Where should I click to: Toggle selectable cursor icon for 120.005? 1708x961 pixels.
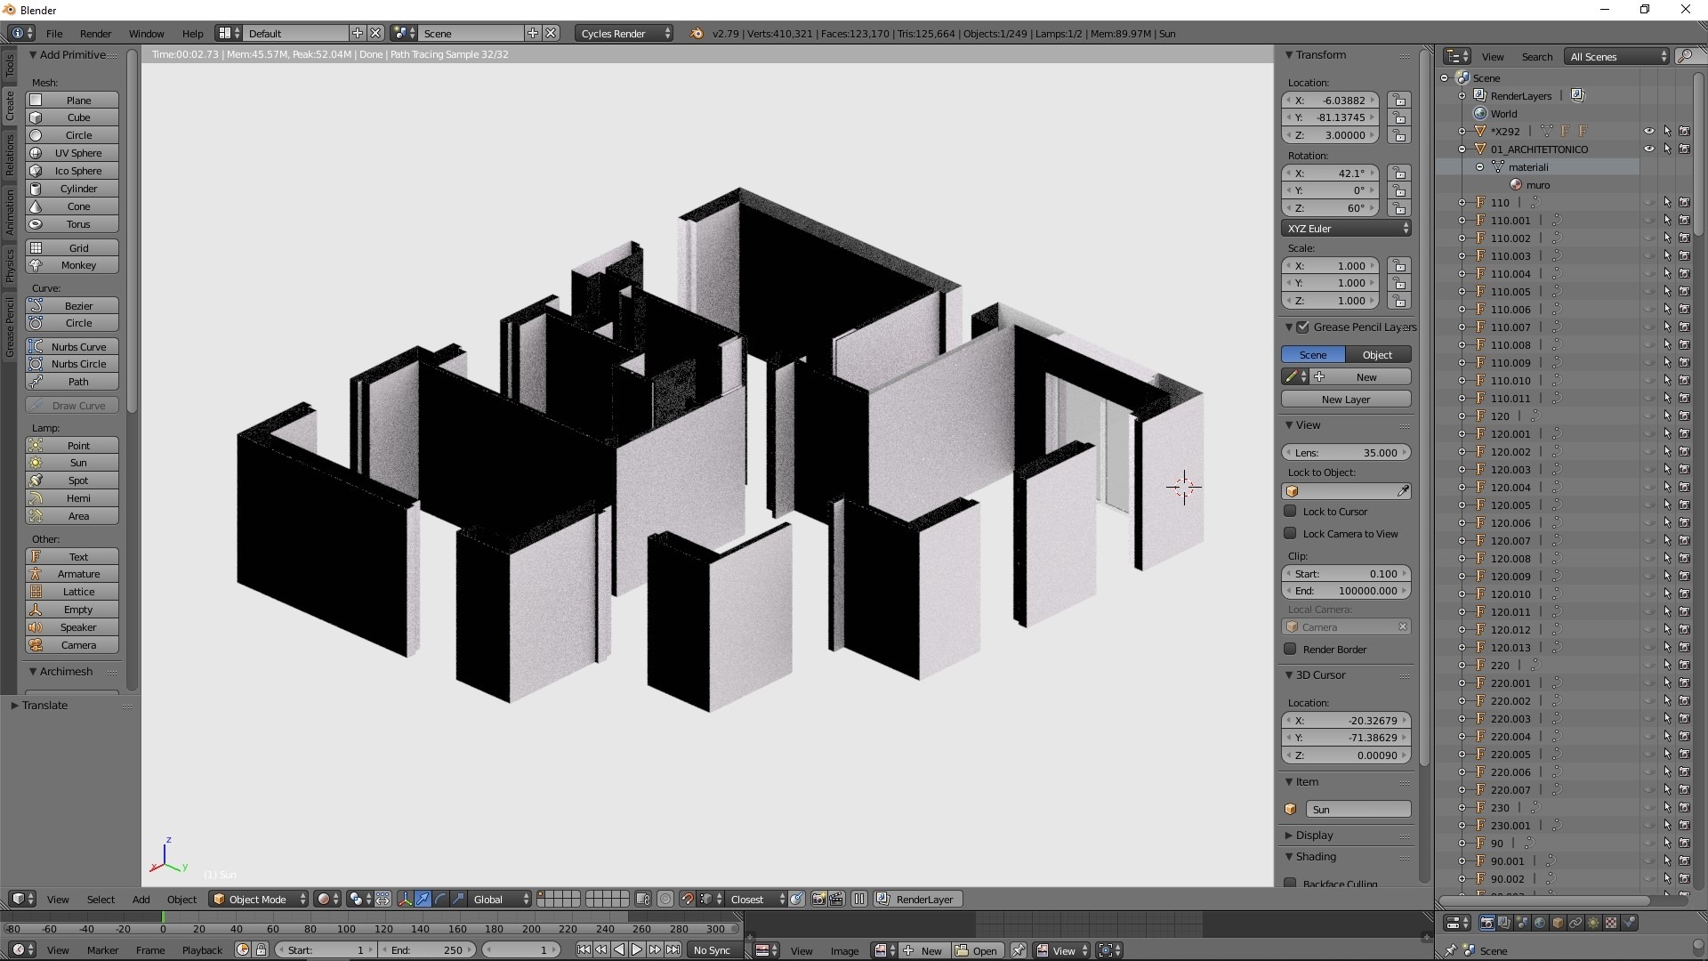pos(1667,505)
